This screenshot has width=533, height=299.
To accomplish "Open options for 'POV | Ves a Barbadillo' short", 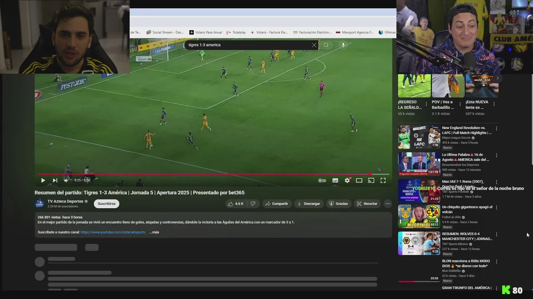I will click(460, 104).
